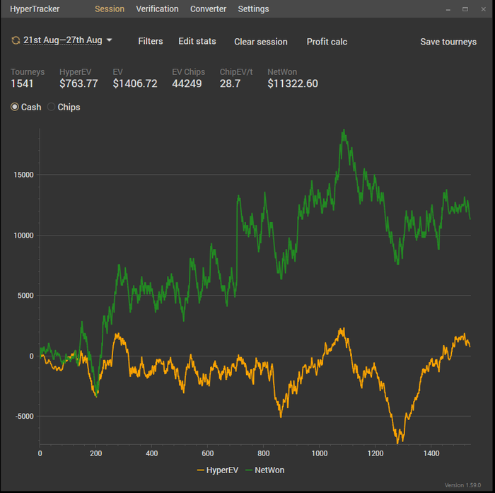Viewport: 495px width, 493px height.
Task: Switch to the Session tab
Action: pos(110,9)
